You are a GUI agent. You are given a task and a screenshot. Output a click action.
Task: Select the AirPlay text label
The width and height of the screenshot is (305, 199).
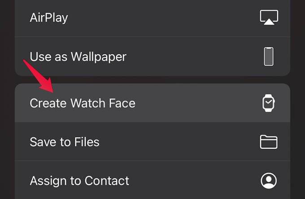49,18
